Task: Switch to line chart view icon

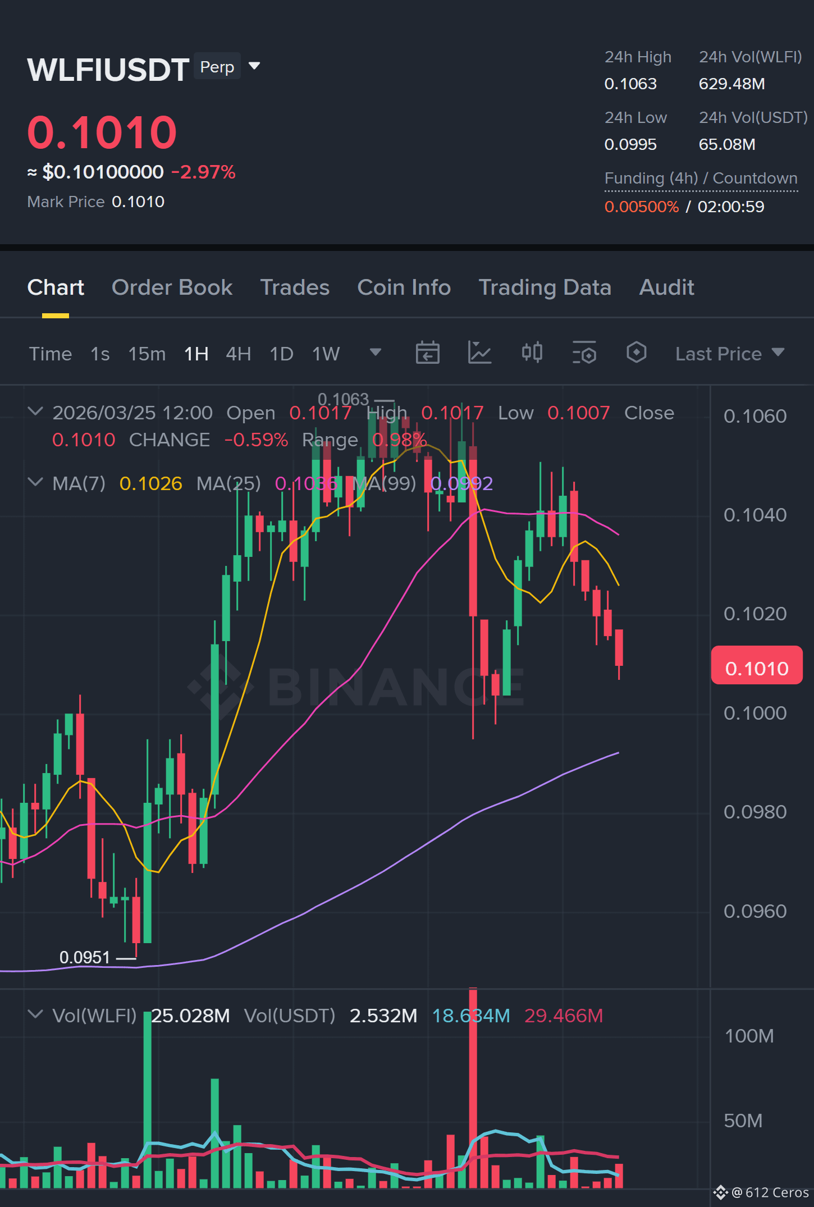Action: [x=479, y=353]
